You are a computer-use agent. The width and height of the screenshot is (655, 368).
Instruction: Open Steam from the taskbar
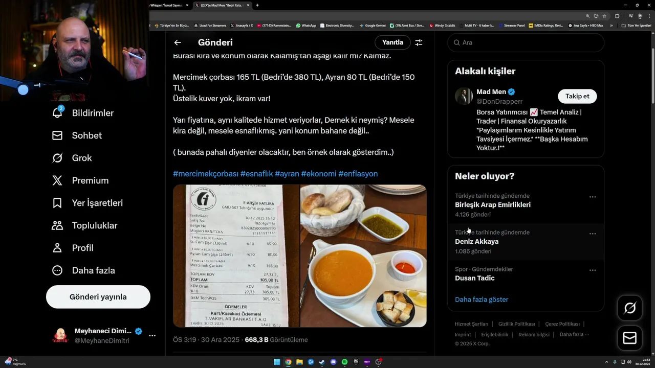[x=322, y=362]
